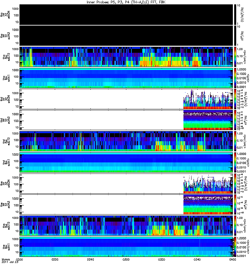Click the color bar beside the fff 32 scm3
This screenshot has height=269, width=252.
click(235, 204)
